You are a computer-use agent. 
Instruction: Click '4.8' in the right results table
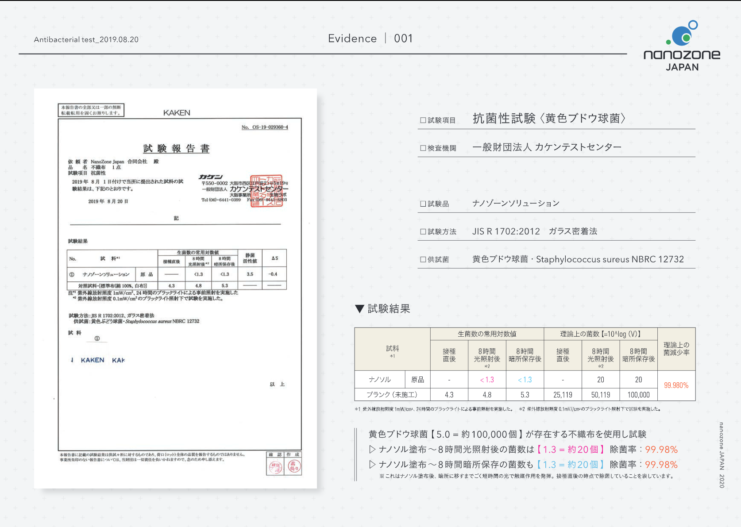coord(487,395)
